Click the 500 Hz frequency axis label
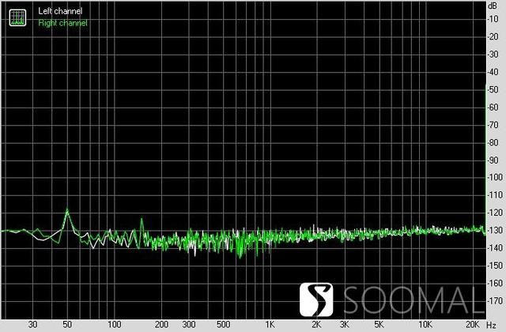This screenshot has height=332, width=506. (x=223, y=325)
